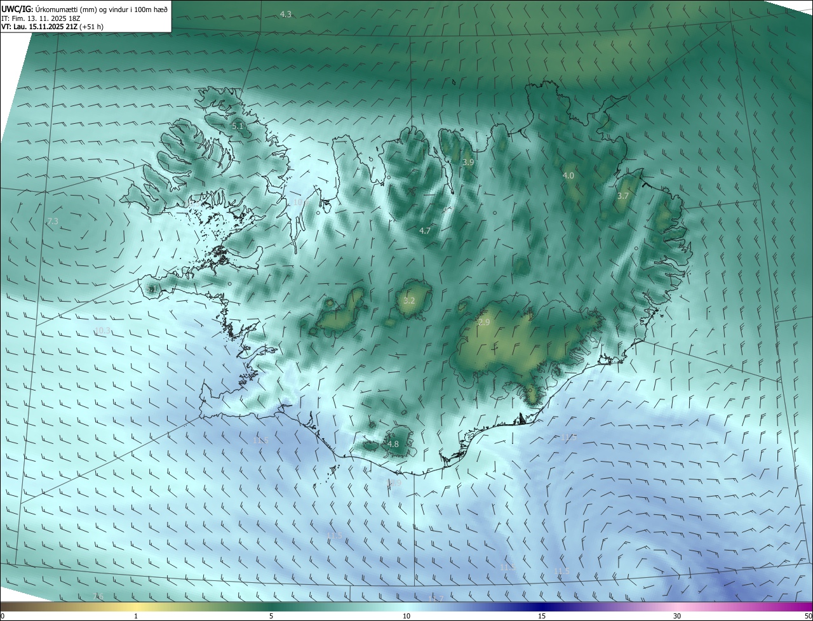Click the colour scale tick label 50
Viewport: 813px width, 621px height.
(809, 616)
